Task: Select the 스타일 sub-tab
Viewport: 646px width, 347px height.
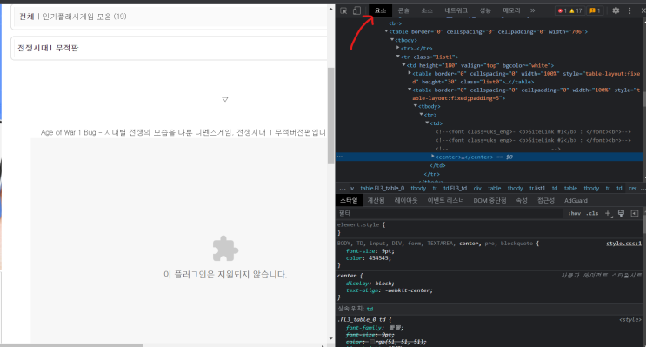Action: (x=349, y=201)
